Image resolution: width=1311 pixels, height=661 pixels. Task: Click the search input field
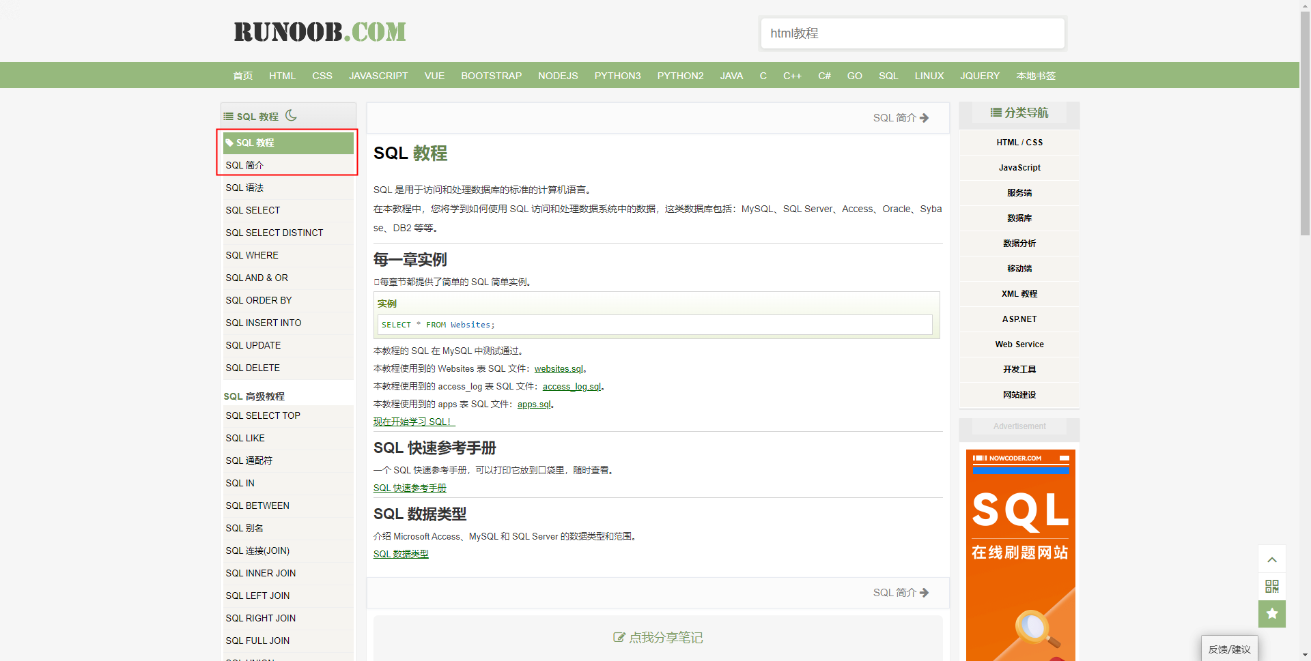[x=913, y=33]
